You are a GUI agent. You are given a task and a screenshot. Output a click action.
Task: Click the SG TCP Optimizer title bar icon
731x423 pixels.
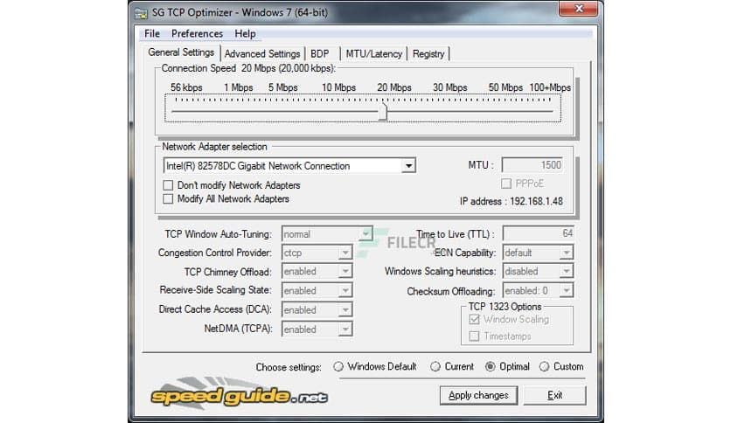point(141,12)
